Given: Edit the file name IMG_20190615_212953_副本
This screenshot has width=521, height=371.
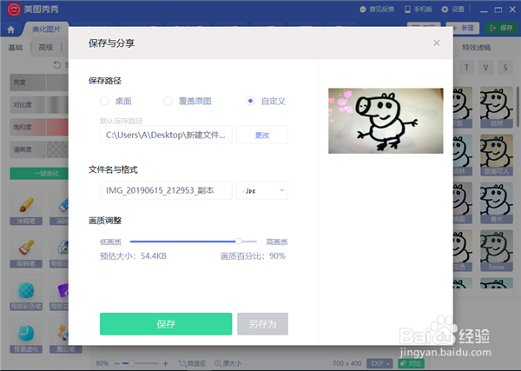Looking at the screenshot, I should coord(166,190).
